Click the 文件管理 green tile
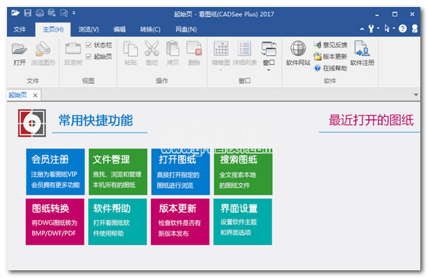 [x=118, y=172]
